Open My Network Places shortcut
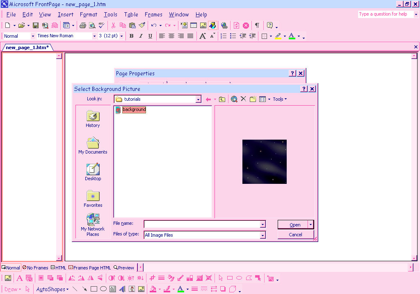The height and width of the screenshot is (294, 420). click(x=93, y=225)
